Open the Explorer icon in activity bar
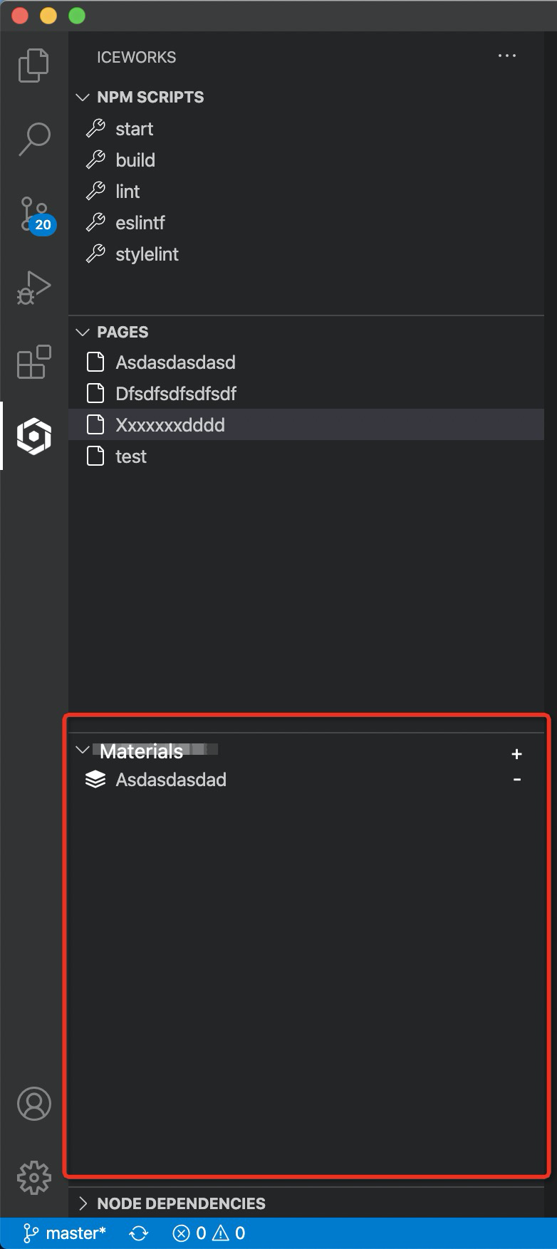The height and width of the screenshot is (1249, 557). 33,64
